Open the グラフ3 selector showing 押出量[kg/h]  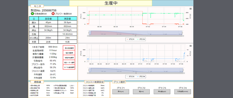click(162, 92)
